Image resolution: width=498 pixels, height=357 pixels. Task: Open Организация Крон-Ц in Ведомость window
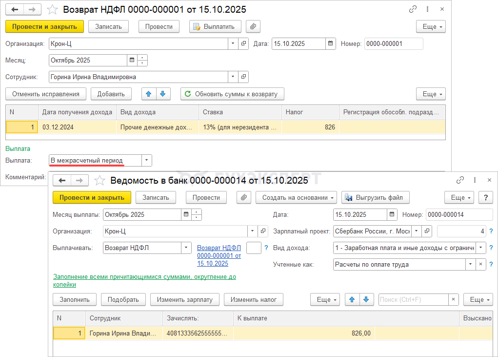tap(263, 231)
